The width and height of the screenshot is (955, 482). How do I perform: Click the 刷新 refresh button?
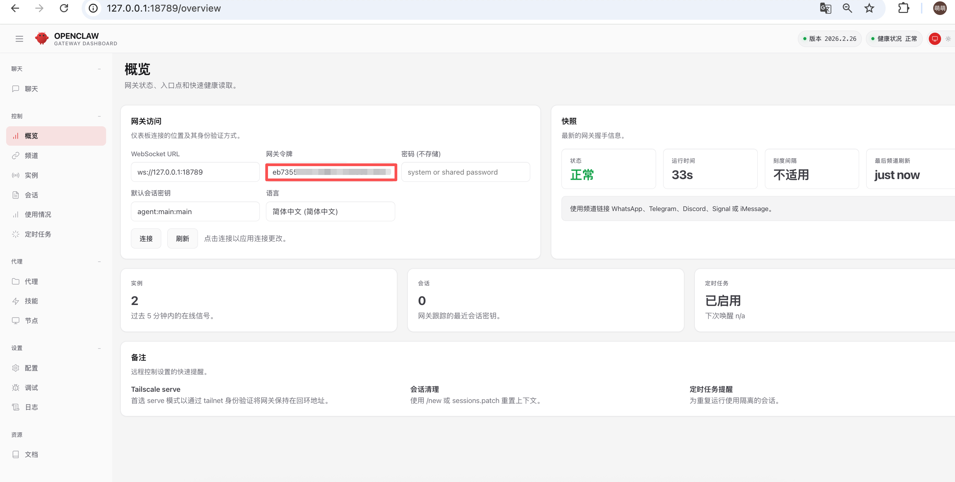182,239
